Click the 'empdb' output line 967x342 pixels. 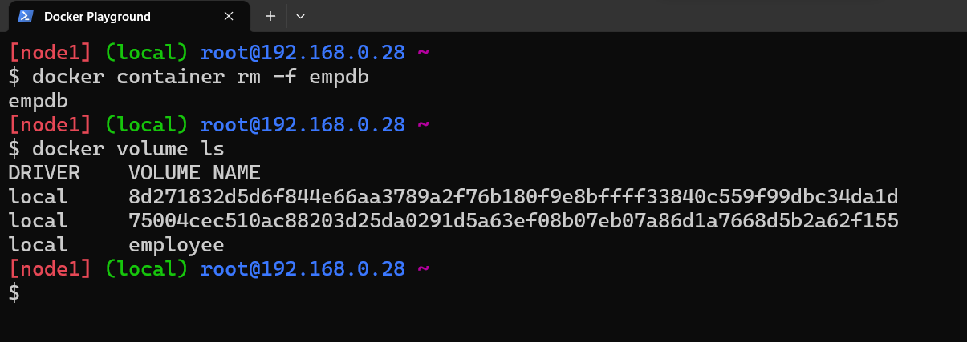click(38, 102)
